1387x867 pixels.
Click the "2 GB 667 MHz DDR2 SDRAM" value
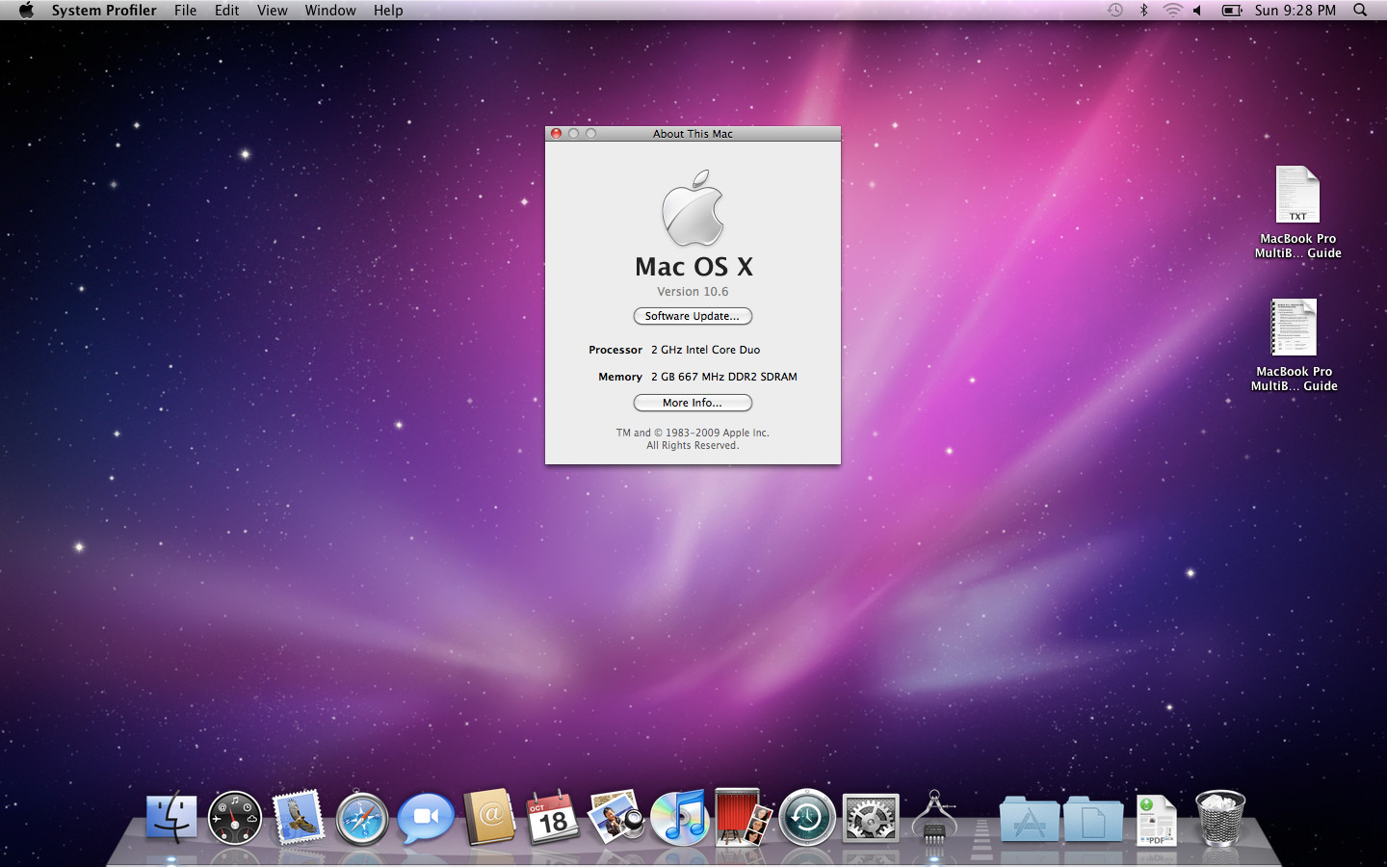(x=724, y=377)
